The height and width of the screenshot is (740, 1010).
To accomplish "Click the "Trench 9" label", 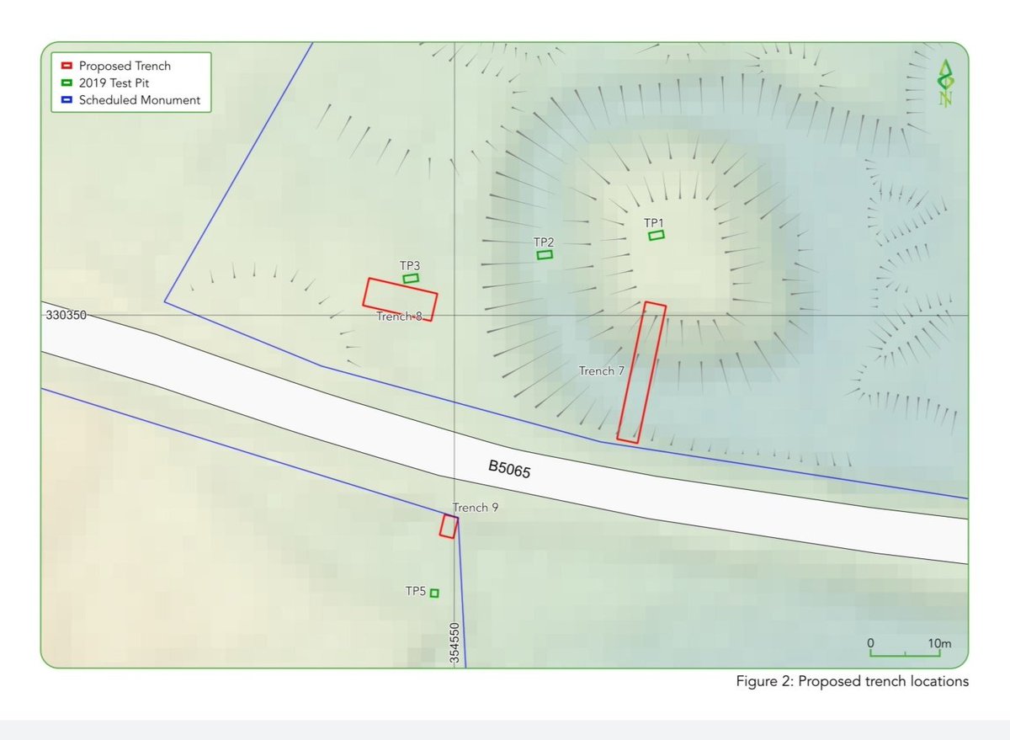I will (476, 508).
